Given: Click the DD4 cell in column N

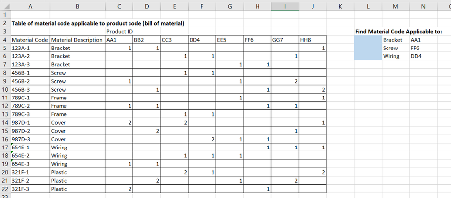Looking at the screenshot, I should [423, 56].
